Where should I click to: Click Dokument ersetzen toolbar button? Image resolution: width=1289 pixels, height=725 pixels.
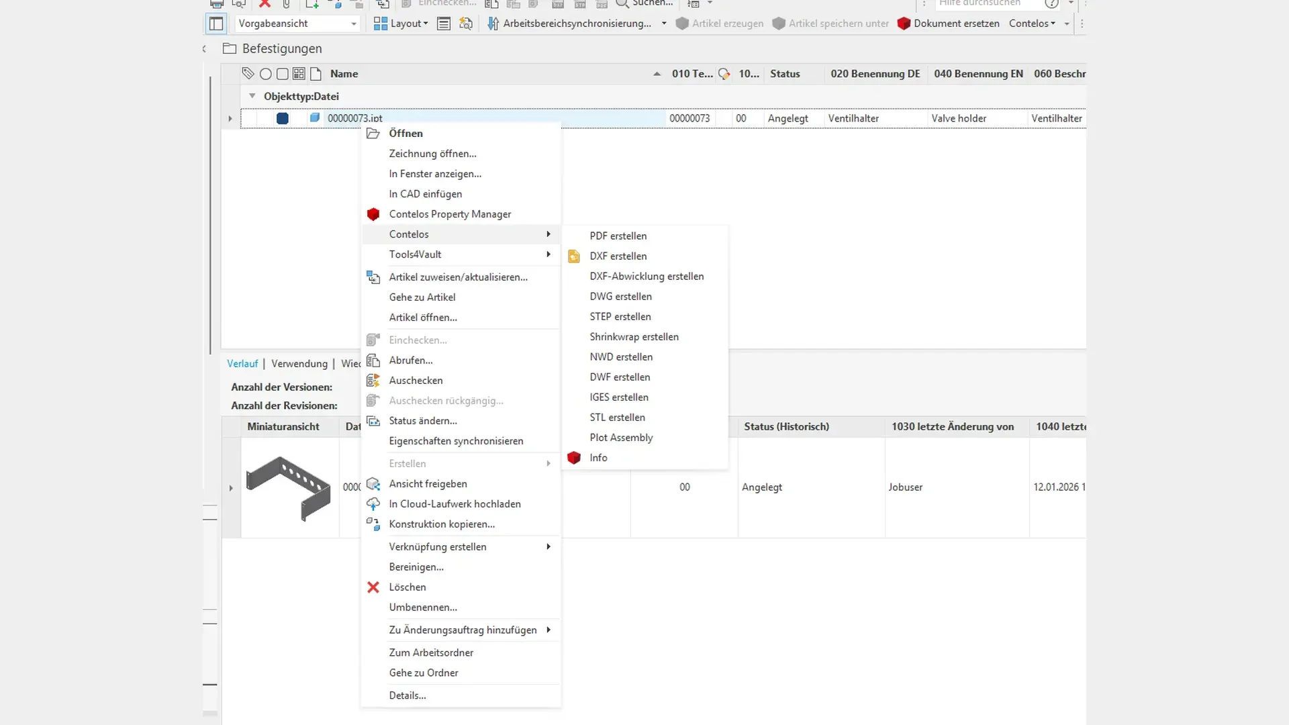click(949, 23)
